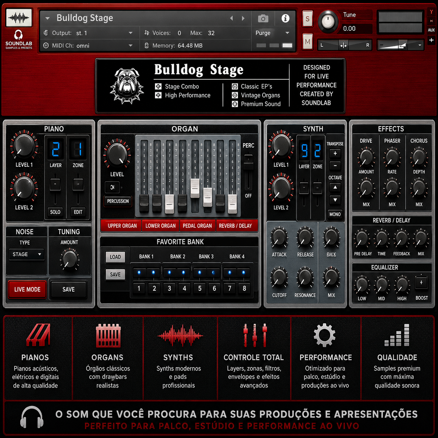Toggle organ ON switch
The height and width of the screenshot is (438, 438).
112,187
